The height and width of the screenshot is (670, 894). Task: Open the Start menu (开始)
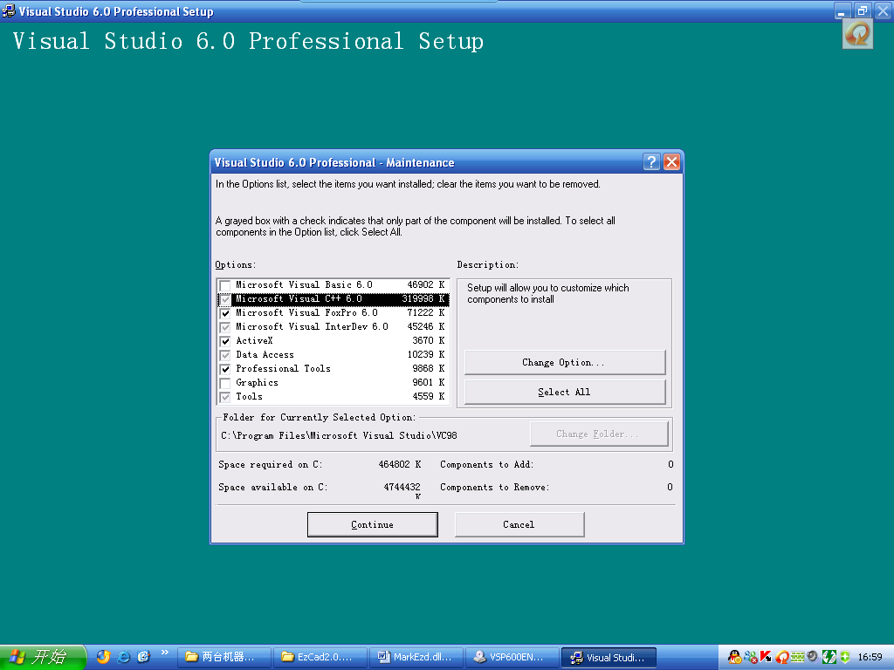click(42, 657)
